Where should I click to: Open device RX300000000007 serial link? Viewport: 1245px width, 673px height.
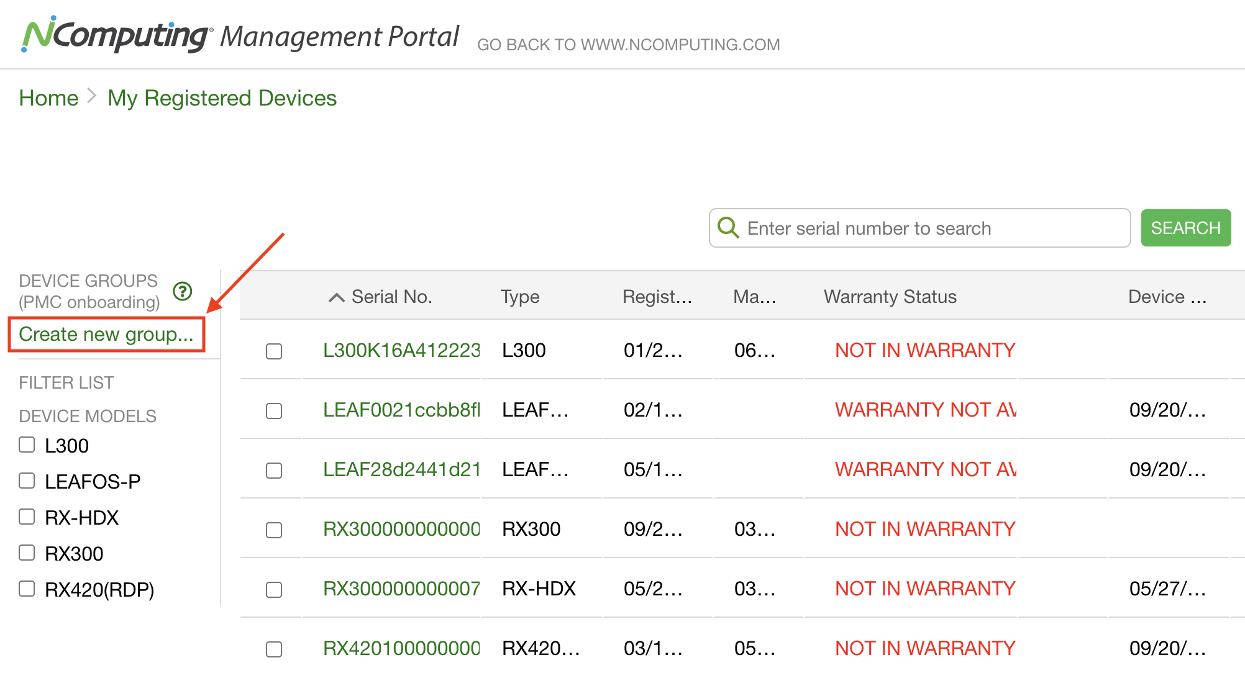pyautogui.click(x=401, y=589)
